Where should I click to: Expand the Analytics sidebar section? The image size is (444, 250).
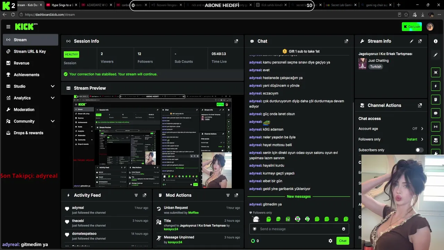(x=52, y=98)
